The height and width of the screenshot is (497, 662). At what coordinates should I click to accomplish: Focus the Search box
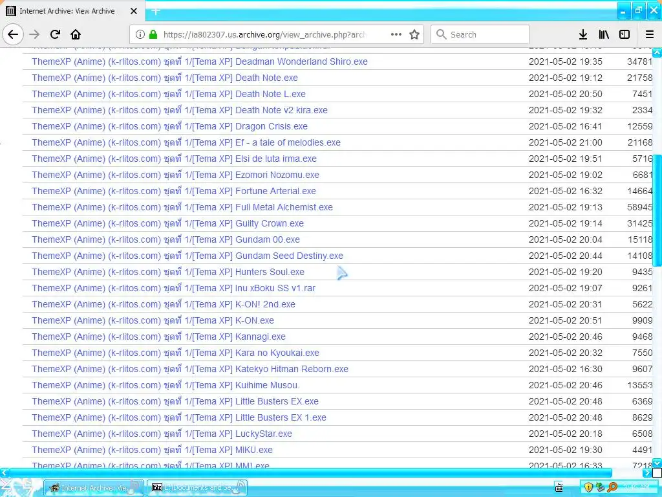click(480, 34)
